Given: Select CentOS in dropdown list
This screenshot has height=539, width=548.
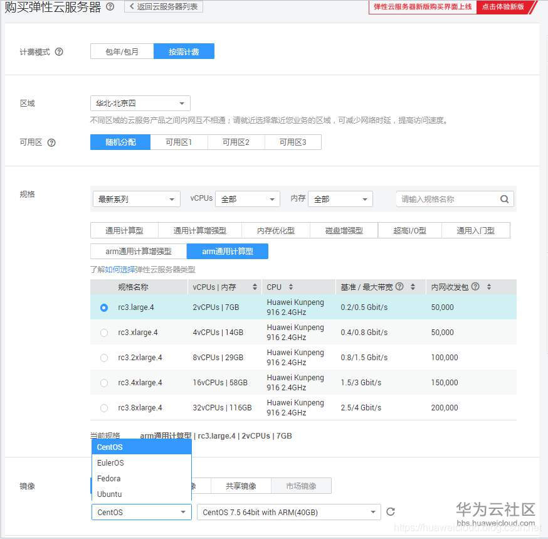Looking at the screenshot, I should tap(142, 447).
